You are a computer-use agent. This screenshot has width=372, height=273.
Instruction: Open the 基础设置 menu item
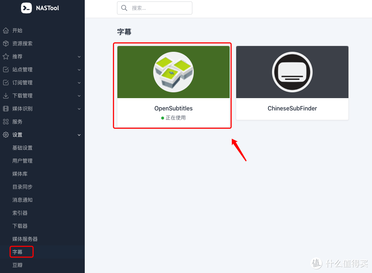(x=22, y=148)
